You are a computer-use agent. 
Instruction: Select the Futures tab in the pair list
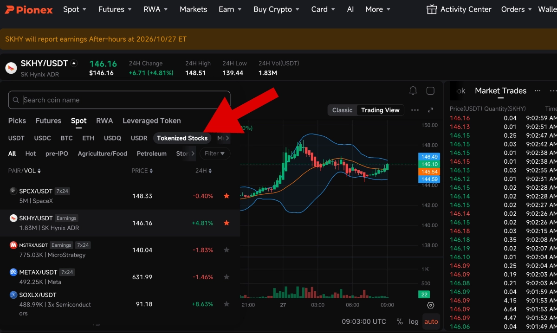pyautogui.click(x=48, y=121)
